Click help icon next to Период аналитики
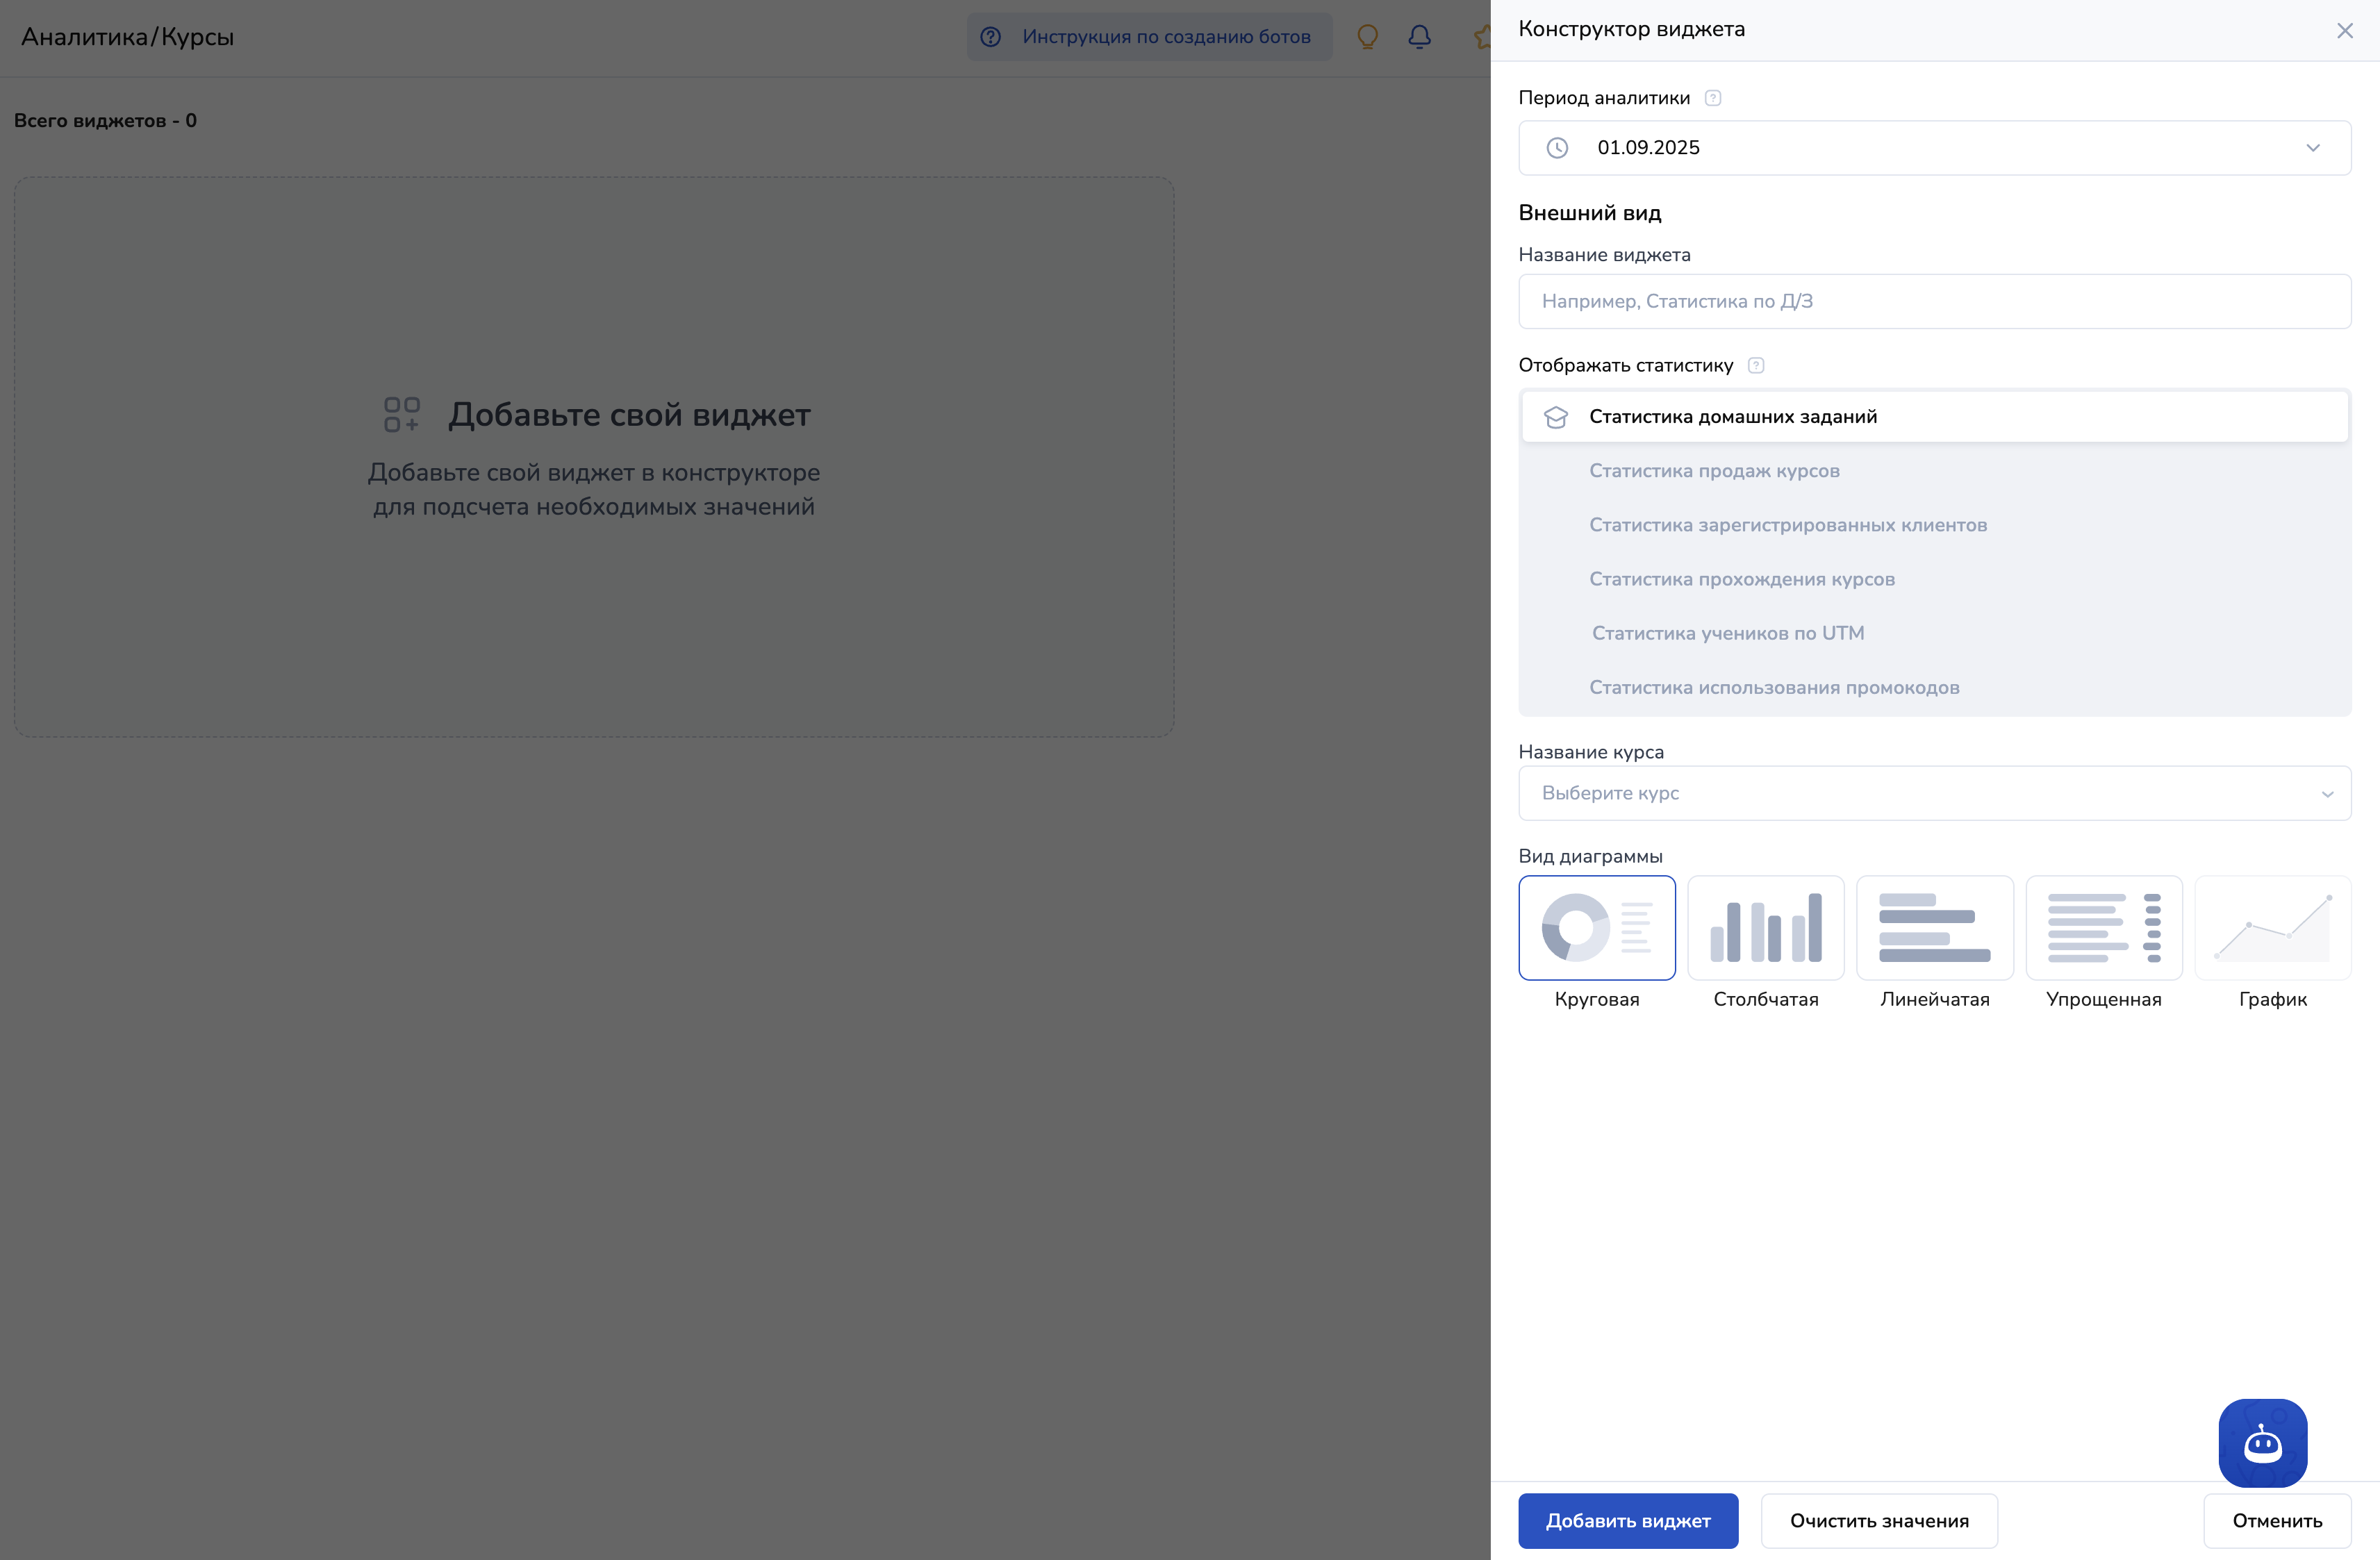The width and height of the screenshot is (2380, 1560). tap(1712, 98)
